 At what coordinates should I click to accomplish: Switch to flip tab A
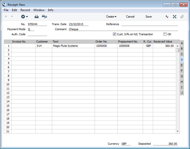(182, 43)
